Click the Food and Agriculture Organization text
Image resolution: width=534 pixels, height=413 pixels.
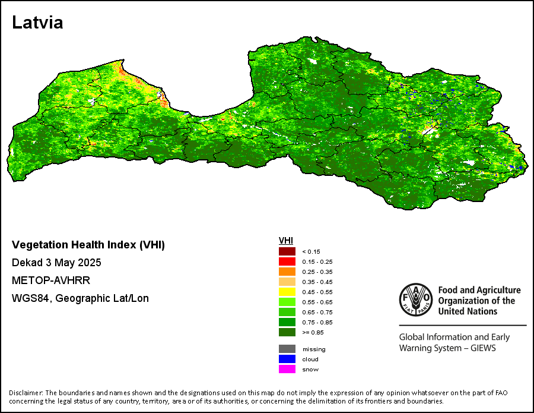tap(479, 301)
